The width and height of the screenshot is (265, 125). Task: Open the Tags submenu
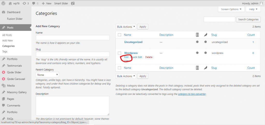pyautogui.click(x=5, y=52)
